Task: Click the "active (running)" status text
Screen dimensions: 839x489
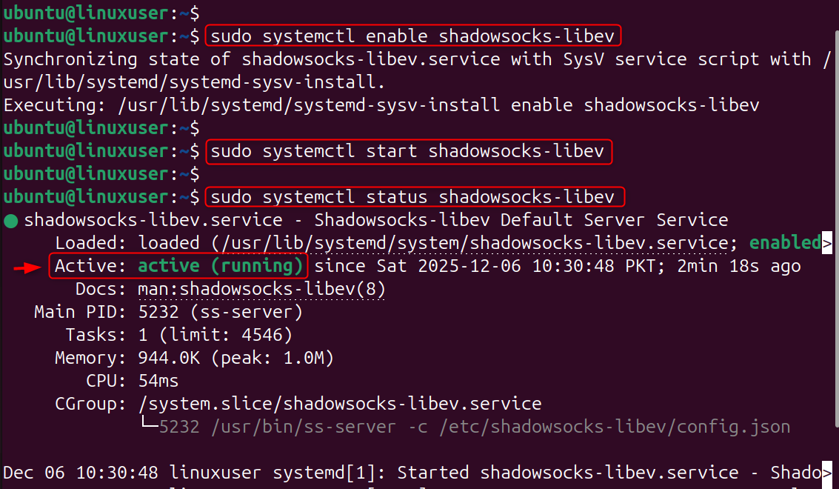Action: click(x=221, y=266)
